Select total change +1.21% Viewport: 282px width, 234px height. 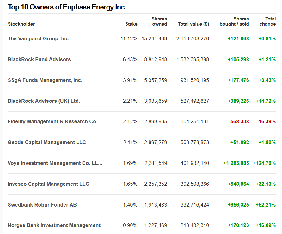pos(267,59)
